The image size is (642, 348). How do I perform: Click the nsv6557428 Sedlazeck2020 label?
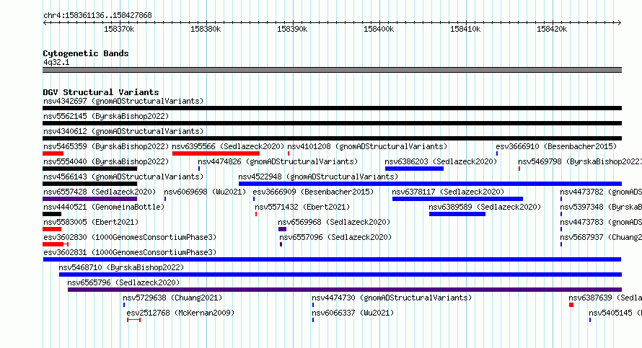point(100,192)
